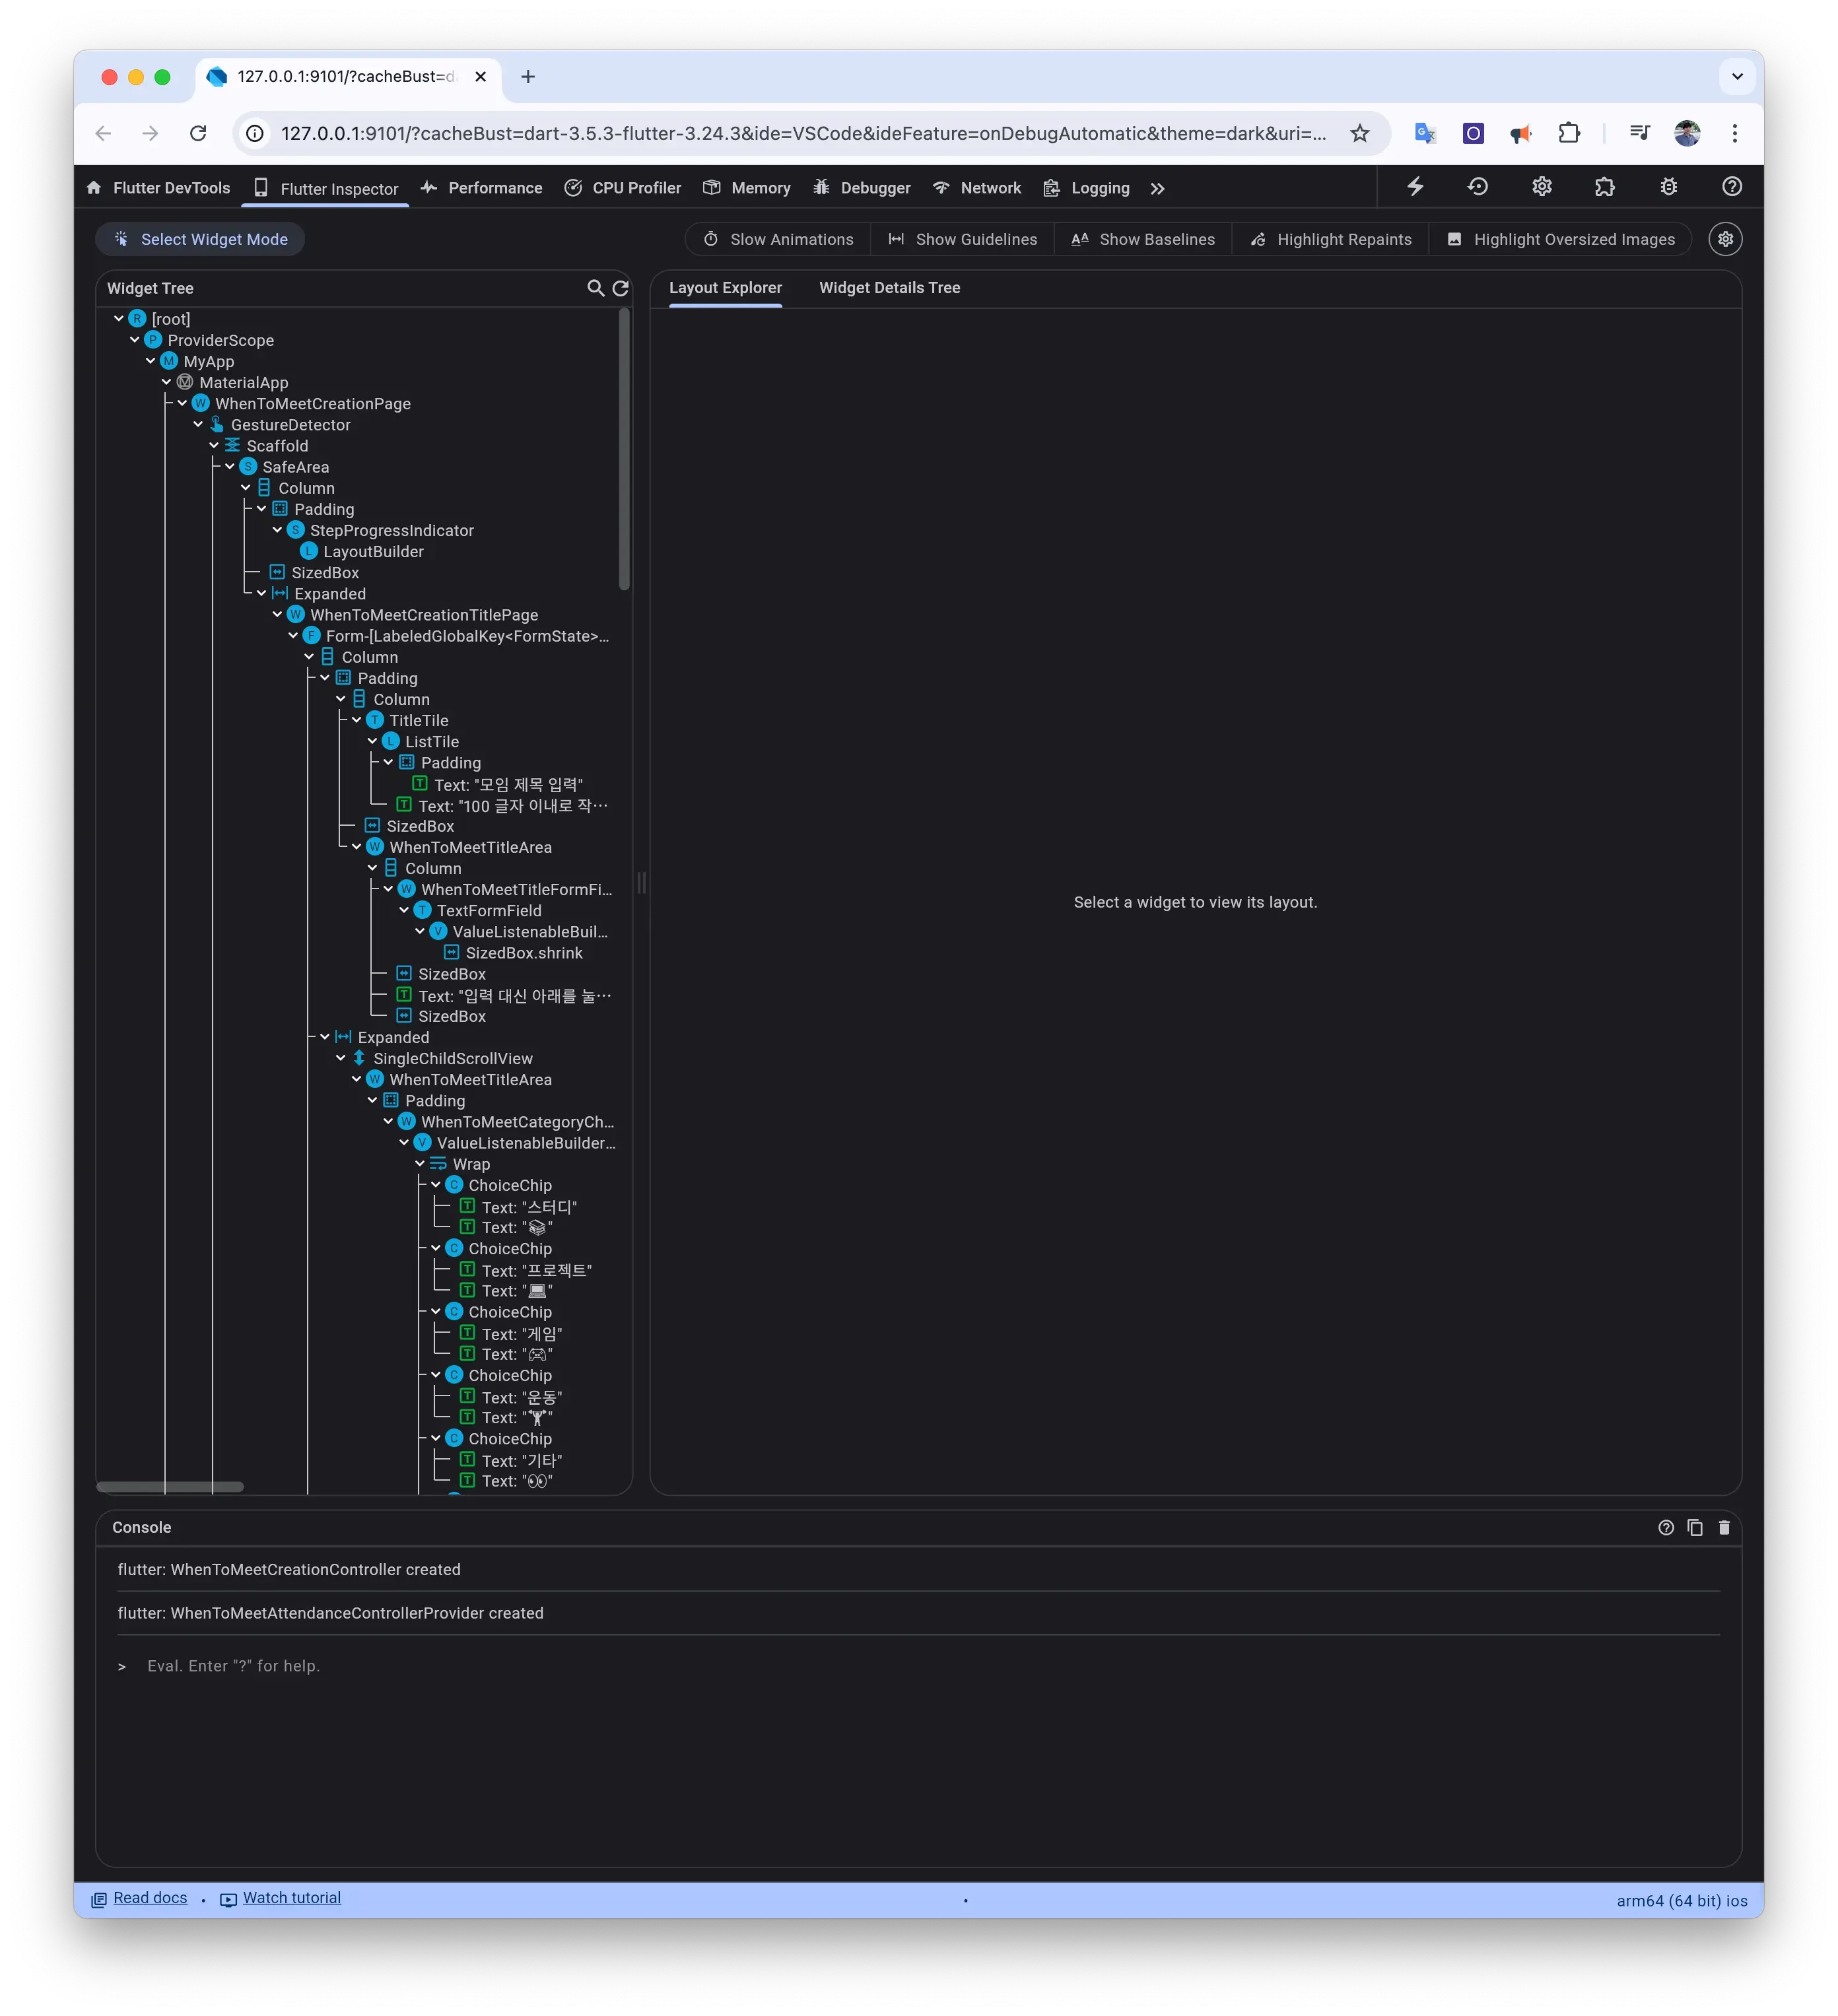Open console help icon
The height and width of the screenshot is (2016, 1838).
pos(1666,1527)
